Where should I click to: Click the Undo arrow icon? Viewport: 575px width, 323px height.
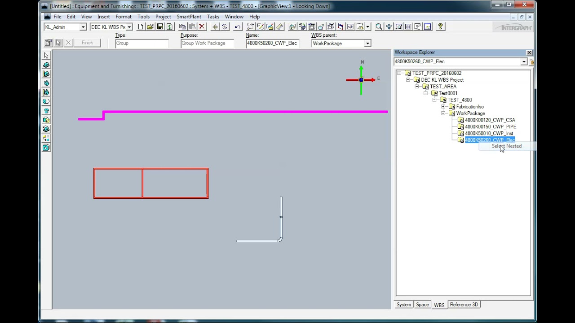tap(238, 27)
